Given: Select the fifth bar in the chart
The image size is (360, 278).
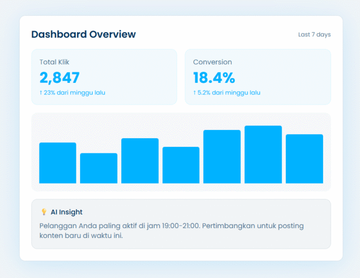Looking at the screenshot, I should 222,157.
